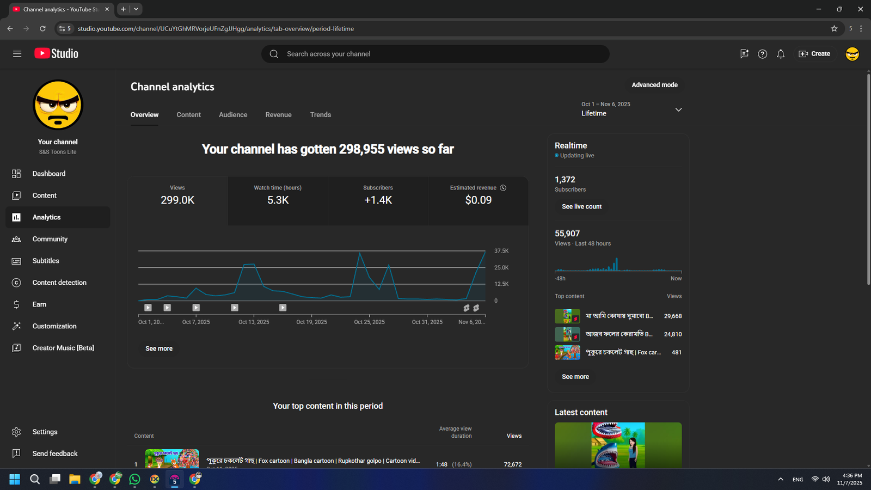Click the Create button
Viewport: 871px width, 490px height.
click(814, 54)
